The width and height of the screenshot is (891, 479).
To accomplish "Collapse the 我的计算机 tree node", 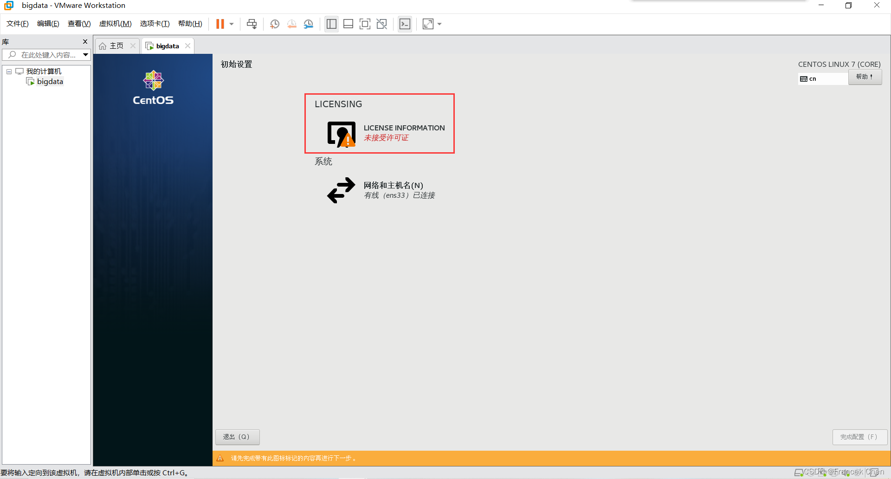I will pos(8,71).
